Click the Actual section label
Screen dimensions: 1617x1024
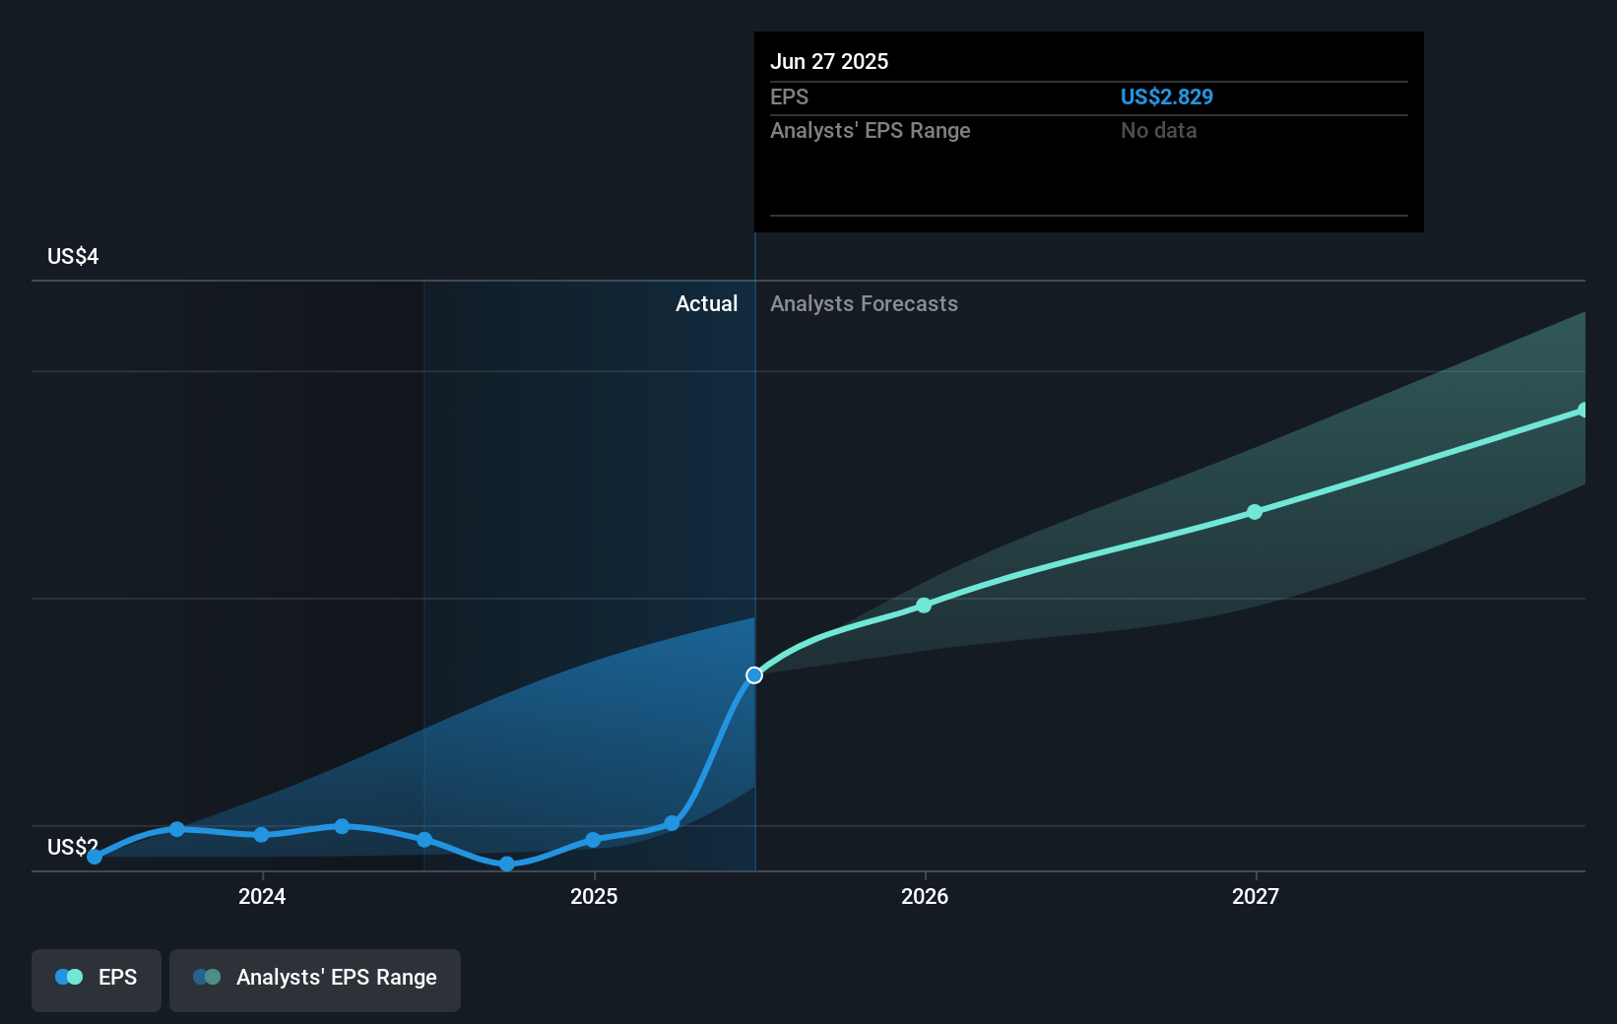tap(706, 304)
